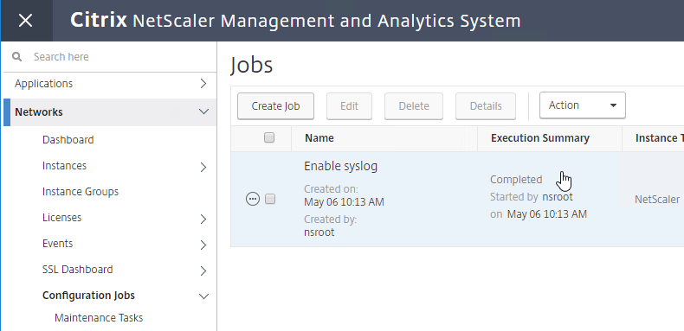Open Maintenance Tasks
This screenshot has width=684, height=331.
(99, 318)
